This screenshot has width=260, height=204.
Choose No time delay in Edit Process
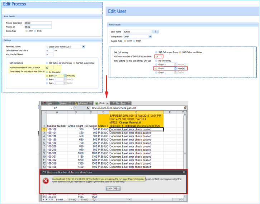pyautogui.click(x=47, y=72)
